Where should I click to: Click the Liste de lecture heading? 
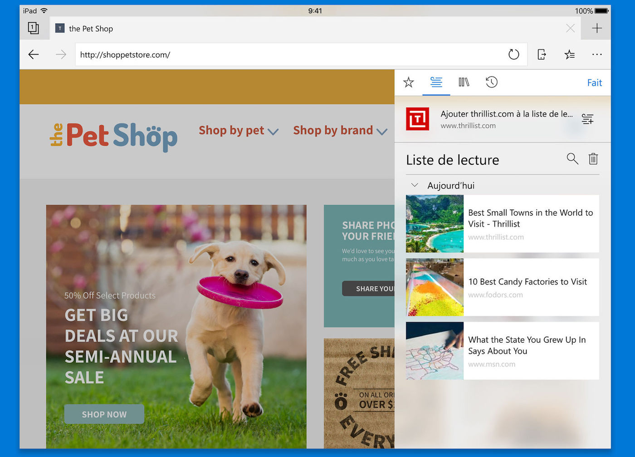point(453,160)
